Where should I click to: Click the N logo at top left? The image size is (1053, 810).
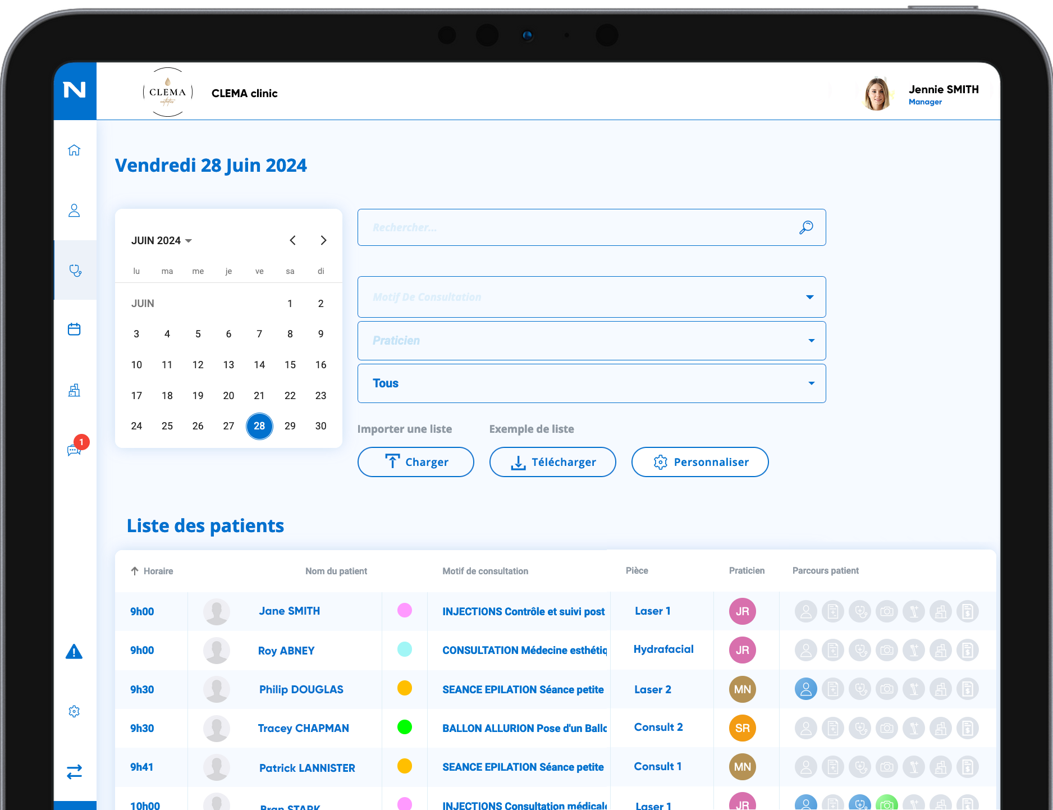point(75,90)
